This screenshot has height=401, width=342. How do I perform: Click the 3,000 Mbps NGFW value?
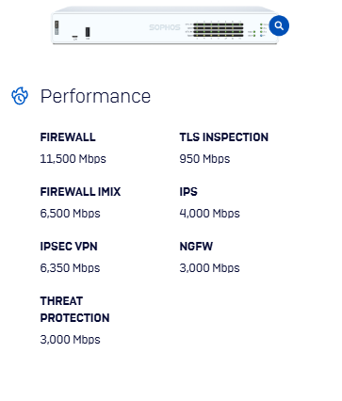point(209,268)
